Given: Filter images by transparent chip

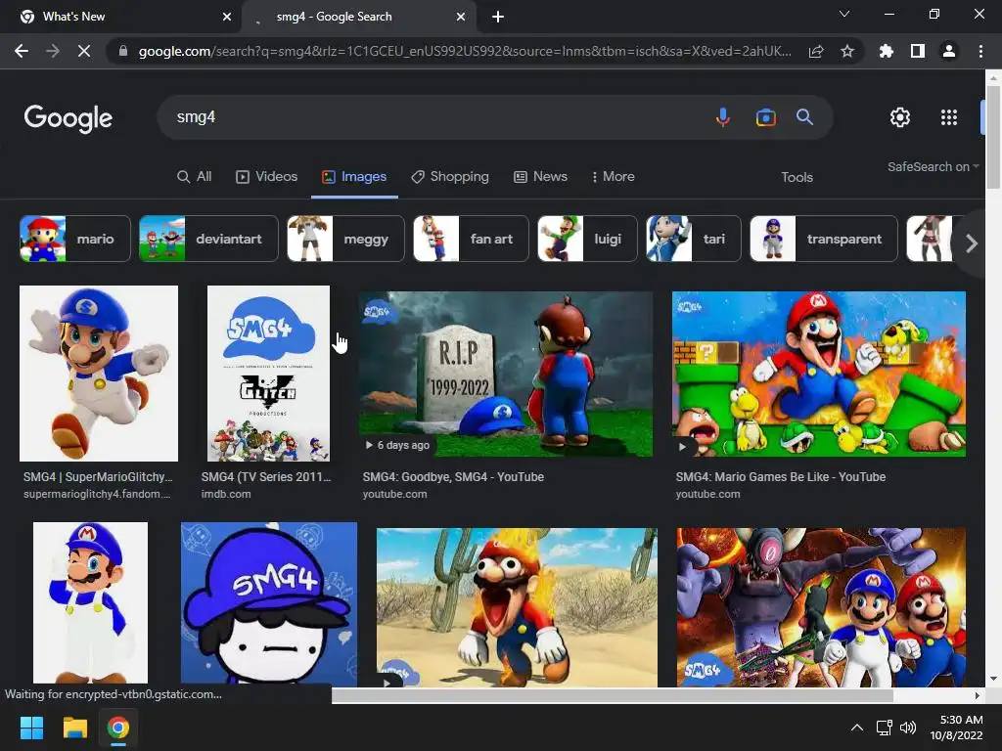Looking at the screenshot, I should coord(824,239).
